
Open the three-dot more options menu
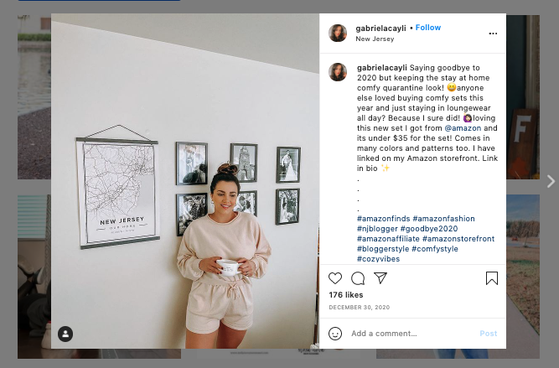click(493, 34)
